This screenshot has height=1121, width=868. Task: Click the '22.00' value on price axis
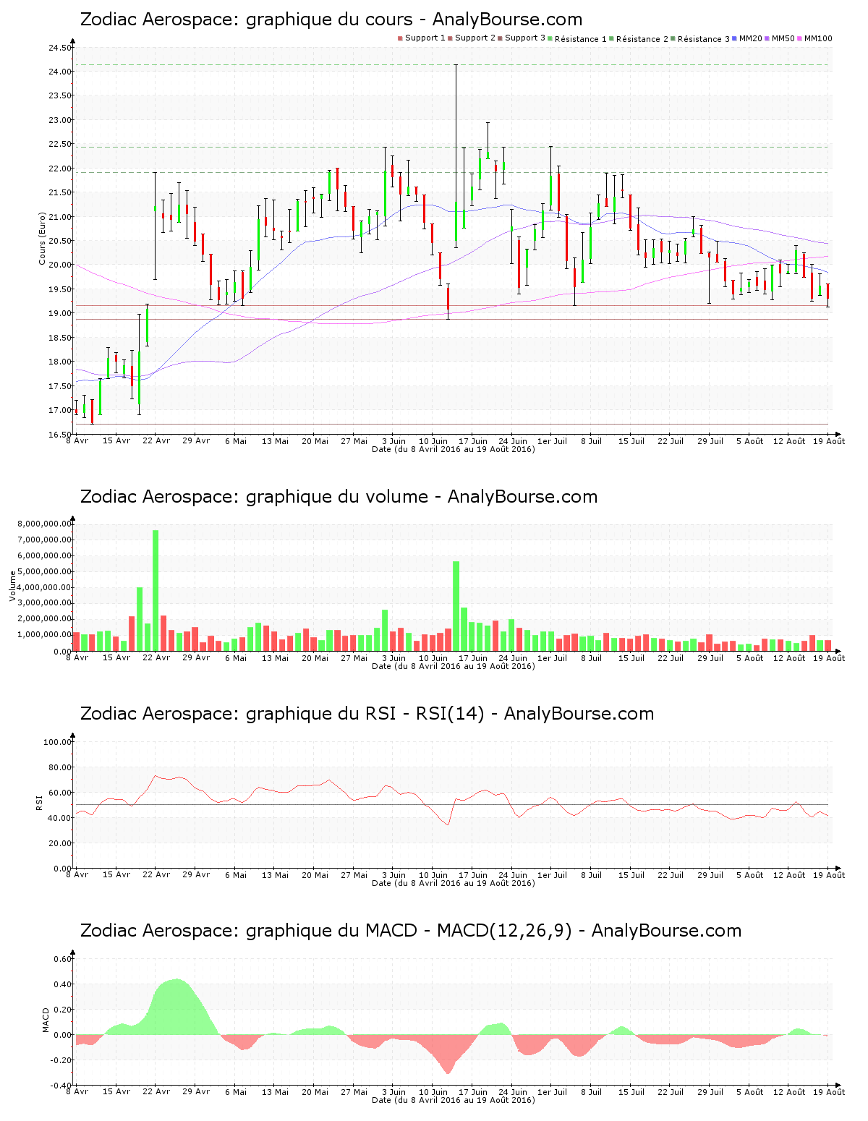pos(60,169)
